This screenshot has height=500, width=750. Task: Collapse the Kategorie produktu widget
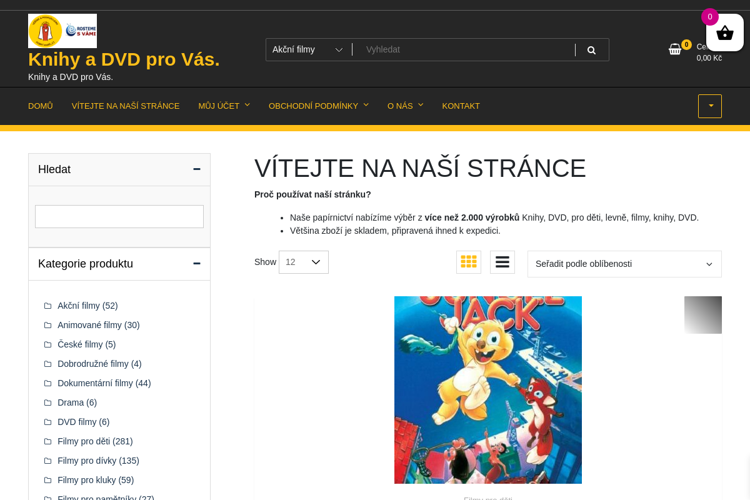(x=196, y=263)
